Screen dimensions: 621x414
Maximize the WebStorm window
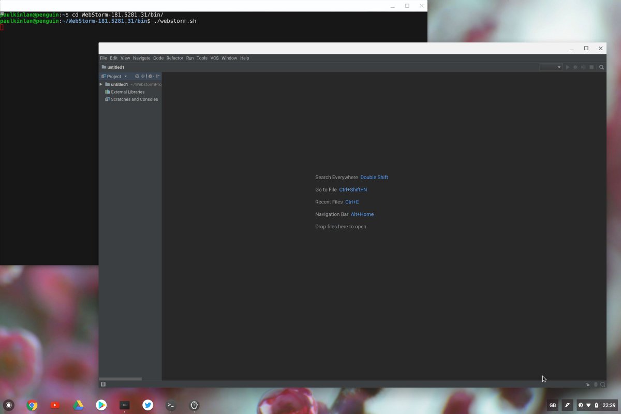click(x=586, y=48)
